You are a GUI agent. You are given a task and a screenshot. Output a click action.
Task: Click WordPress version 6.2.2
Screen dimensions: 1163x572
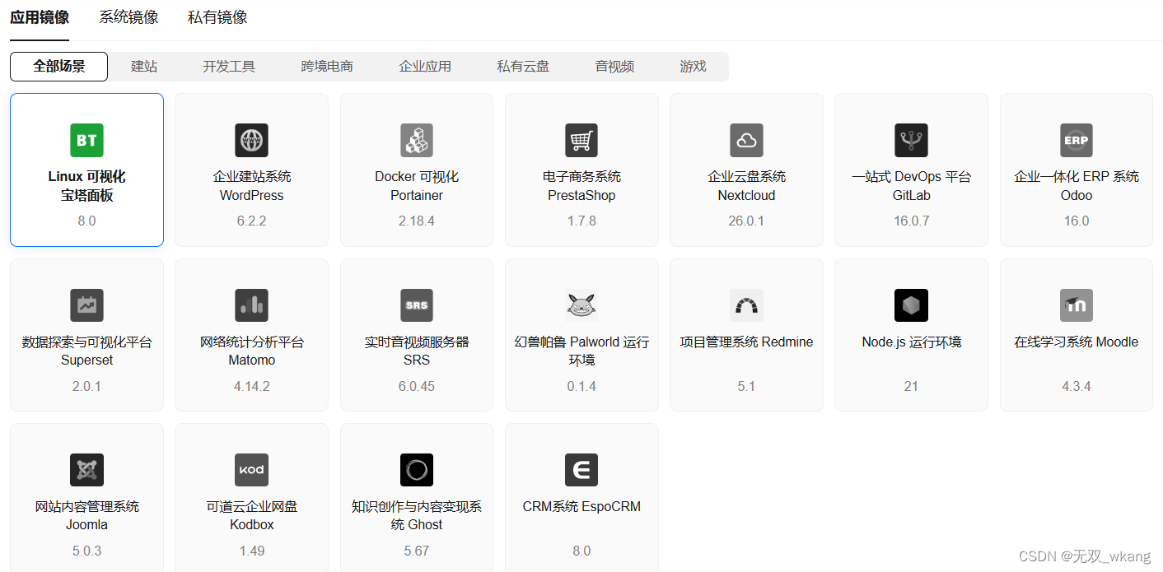251,221
